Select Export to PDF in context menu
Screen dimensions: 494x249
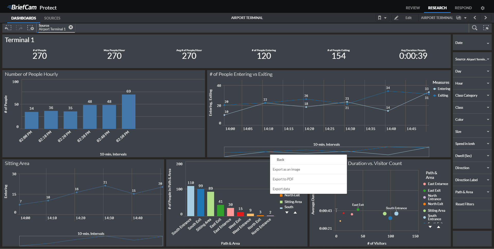coord(283,179)
